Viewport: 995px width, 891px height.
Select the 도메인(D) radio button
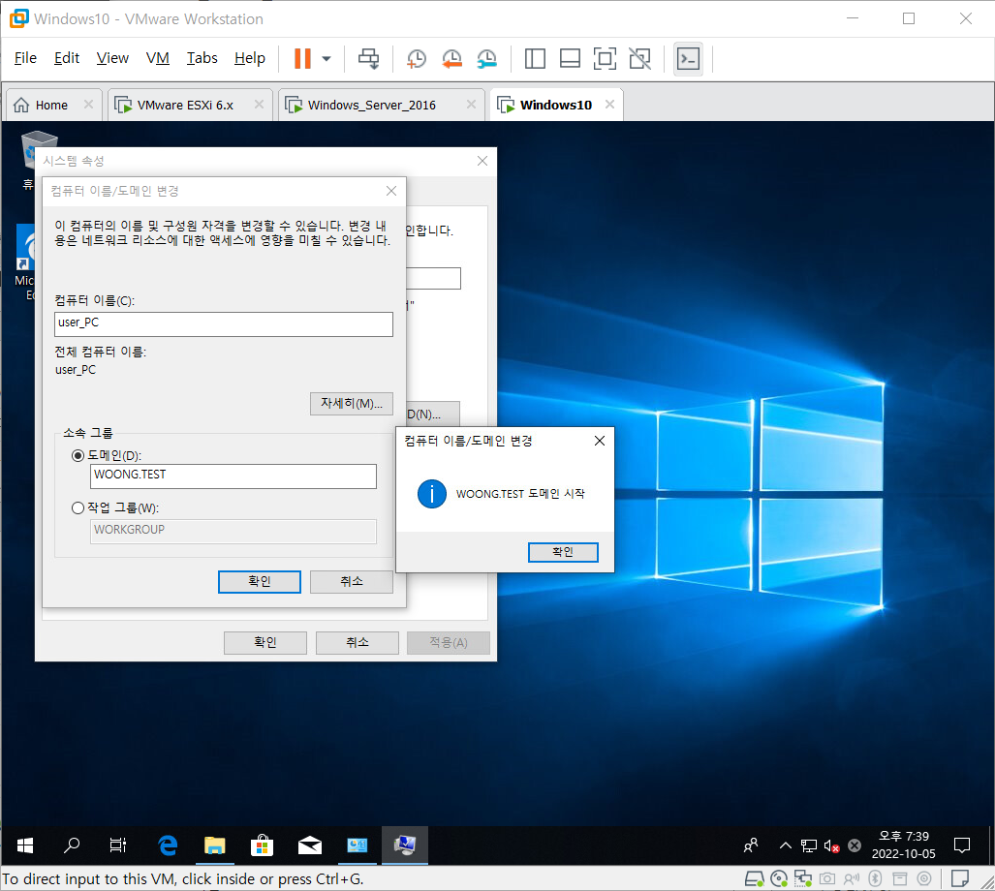coord(78,455)
